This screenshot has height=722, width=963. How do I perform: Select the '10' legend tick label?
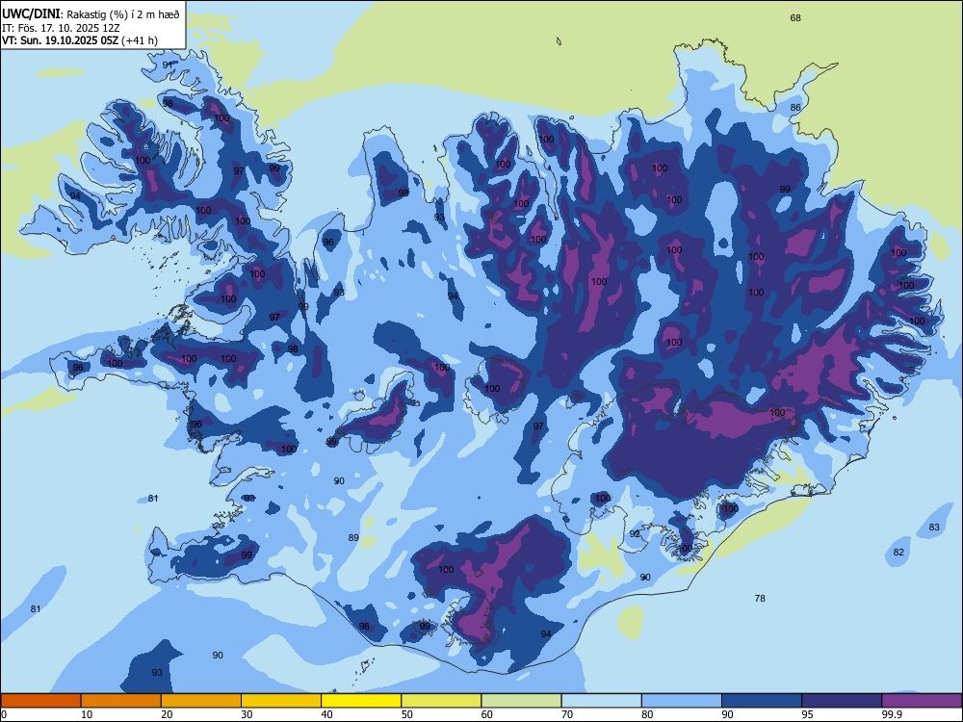[87, 714]
